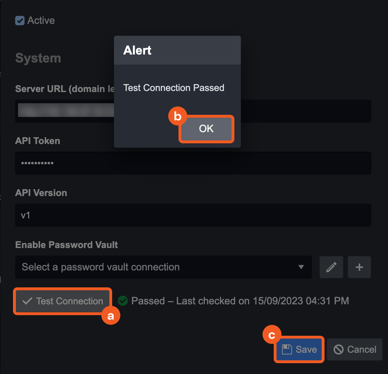Open the password vault connection dropdown

coord(159,267)
